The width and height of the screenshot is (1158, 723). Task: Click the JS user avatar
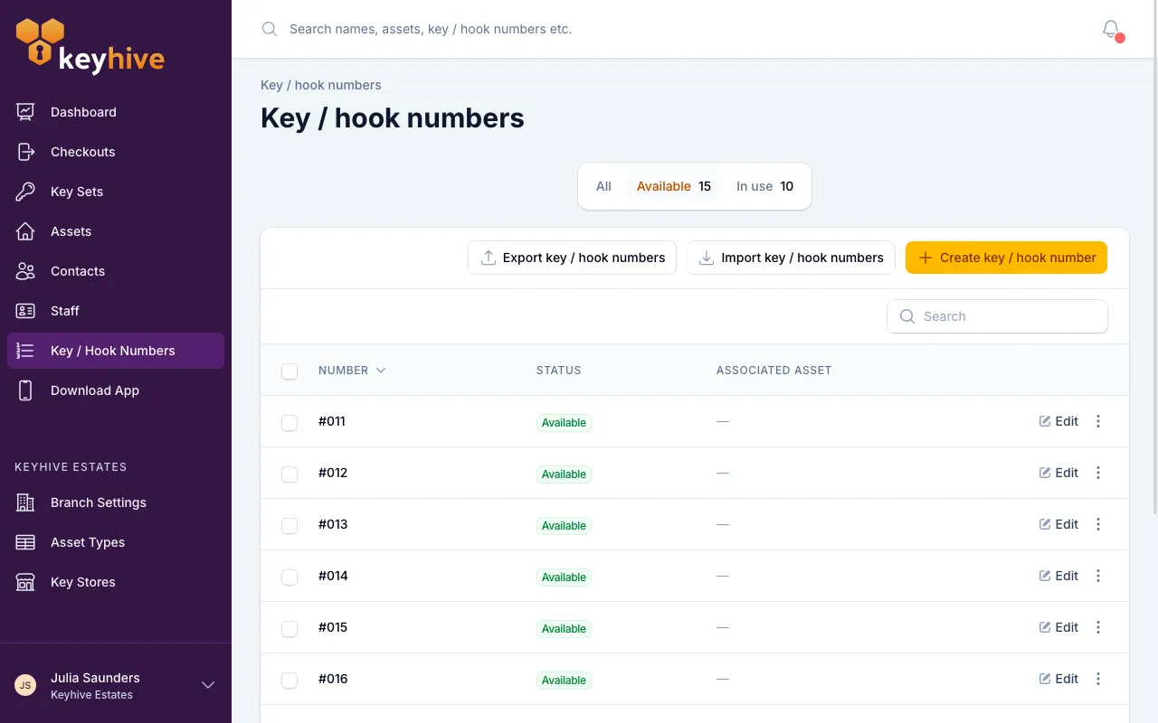click(x=25, y=685)
